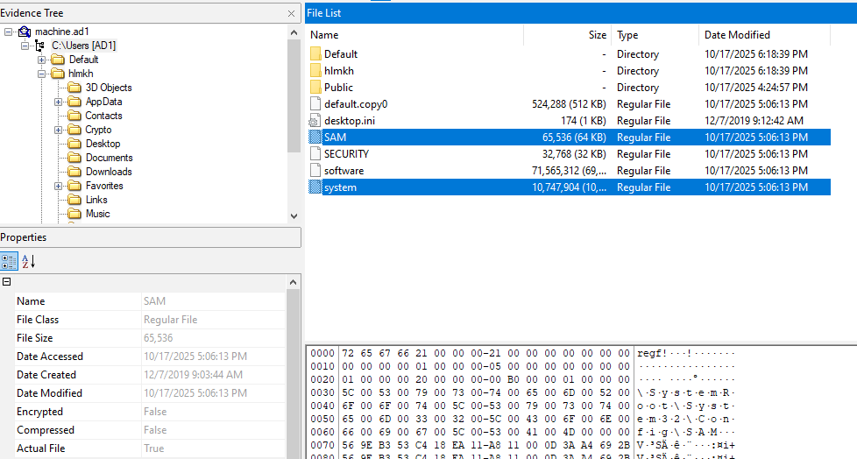Click the machine.ad1 evidence image icon
Screen dimensions: 857x459
(24, 32)
